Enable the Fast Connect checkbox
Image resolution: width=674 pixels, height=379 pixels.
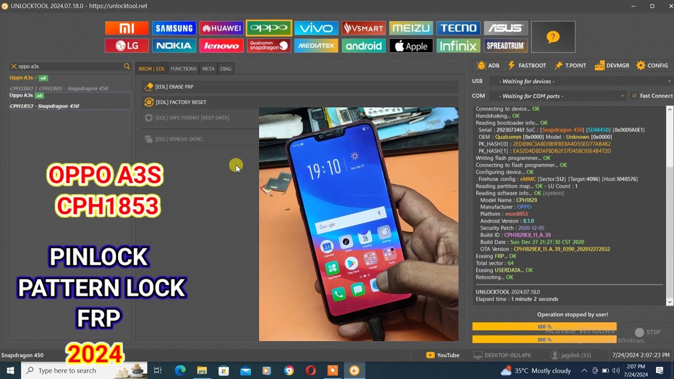click(x=635, y=95)
